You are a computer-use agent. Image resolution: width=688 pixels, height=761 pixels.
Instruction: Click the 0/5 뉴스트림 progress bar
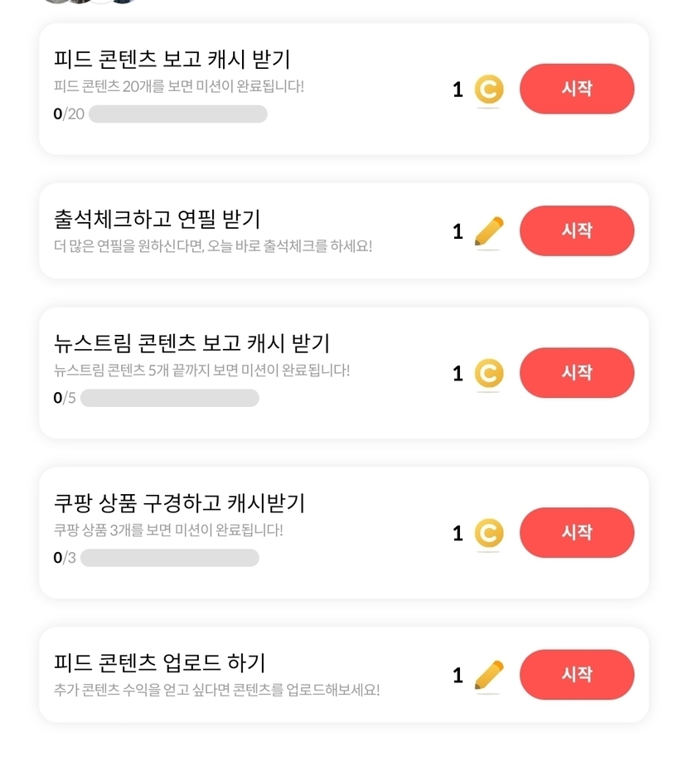[169, 398]
